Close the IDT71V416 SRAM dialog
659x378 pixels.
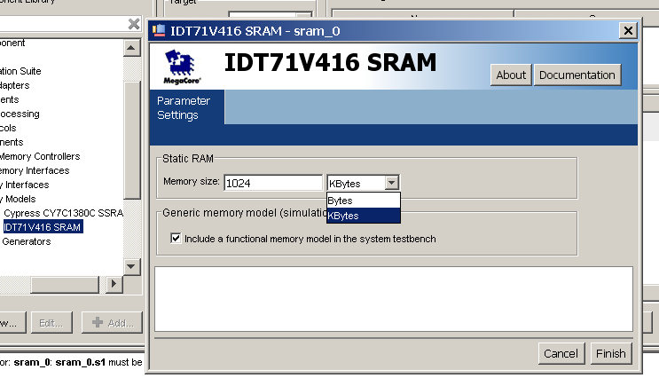pyautogui.click(x=628, y=31)
